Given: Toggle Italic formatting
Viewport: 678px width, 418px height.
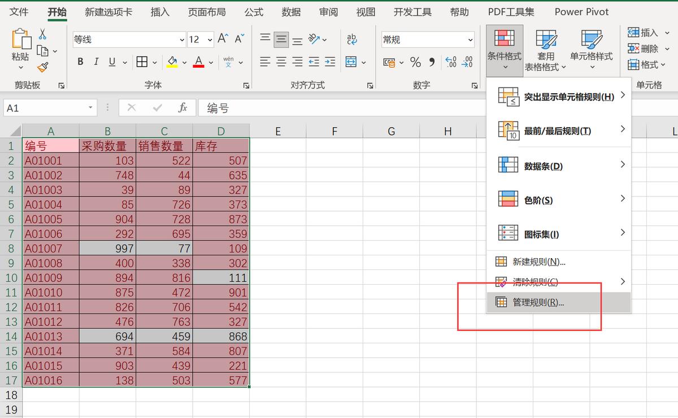Looking at the screenshot, I should [x=96, y=62].
